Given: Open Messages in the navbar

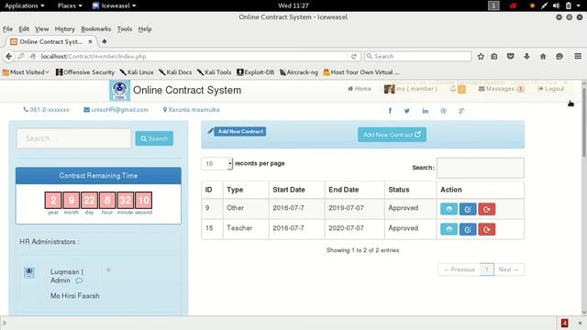Looking at the screenshot, I should (502, 89).
